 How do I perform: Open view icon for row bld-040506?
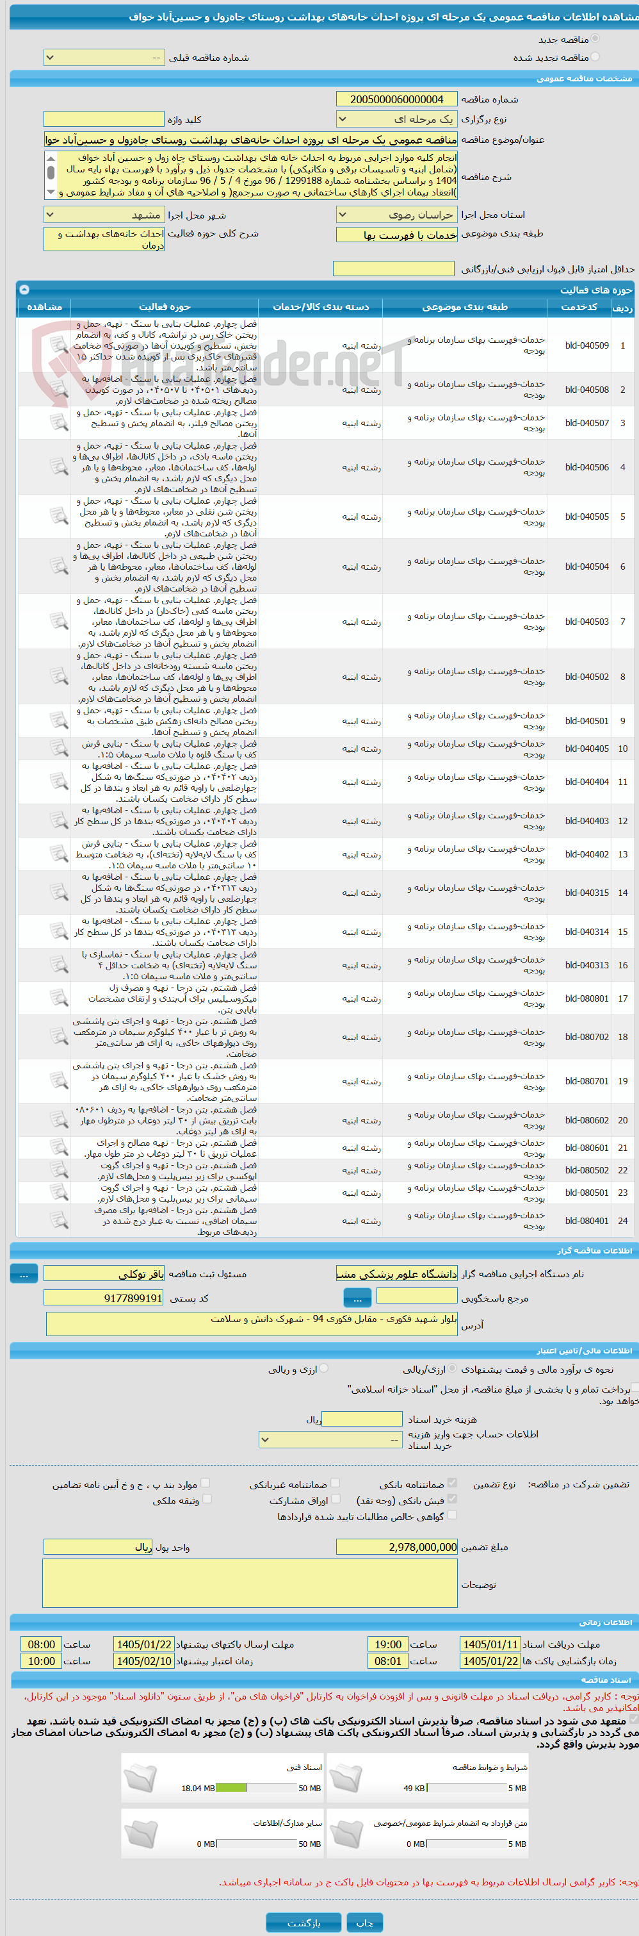click(x=58, y=467)
